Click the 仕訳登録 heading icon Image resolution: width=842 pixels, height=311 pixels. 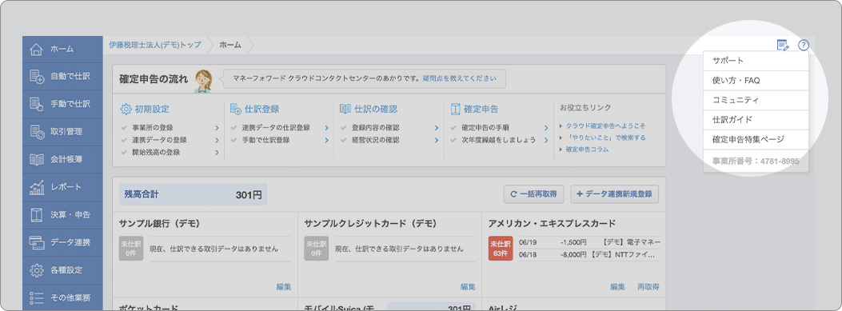click(236, 109)
